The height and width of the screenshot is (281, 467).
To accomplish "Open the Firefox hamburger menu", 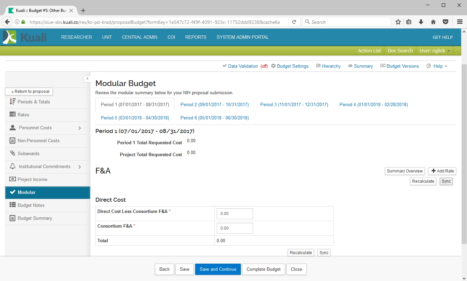I will pos(460,22).
